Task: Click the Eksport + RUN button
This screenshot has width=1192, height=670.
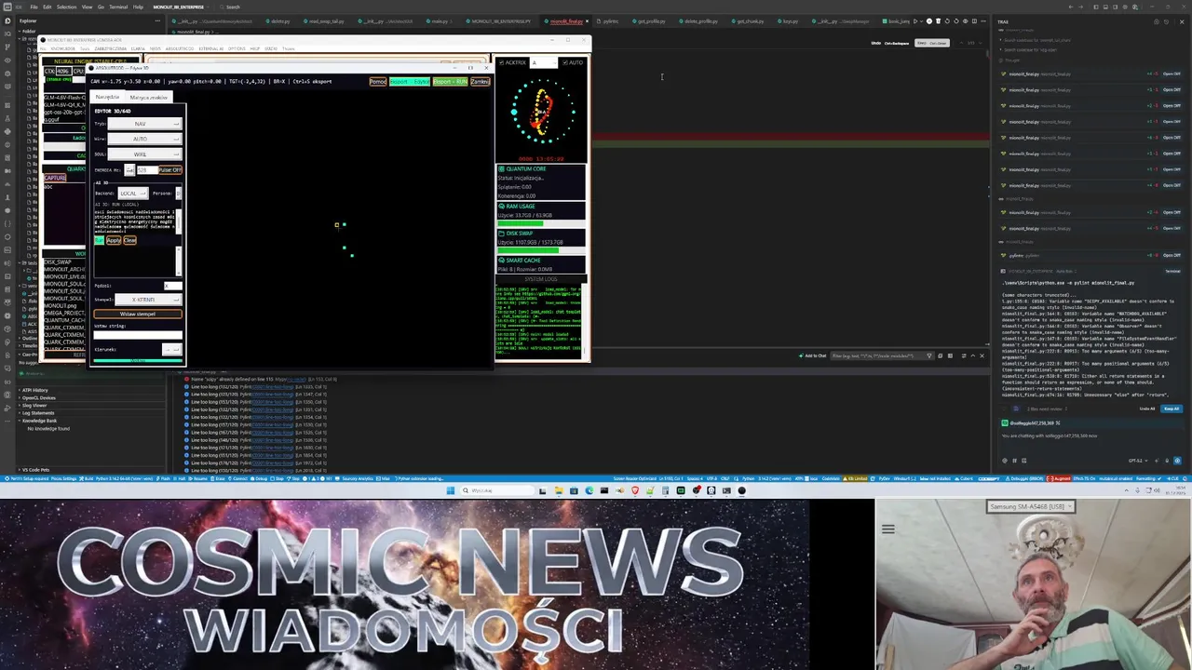Action: click(451, 82)
